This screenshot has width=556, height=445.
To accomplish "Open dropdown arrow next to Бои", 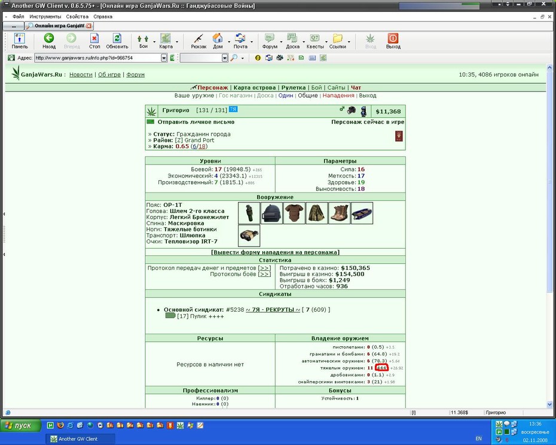I will (154, 41).
